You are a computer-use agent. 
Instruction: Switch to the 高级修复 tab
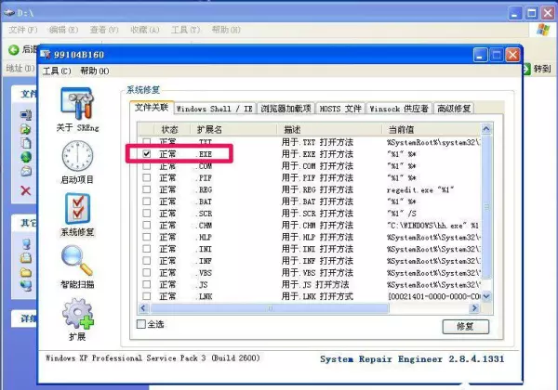[454, 109]
